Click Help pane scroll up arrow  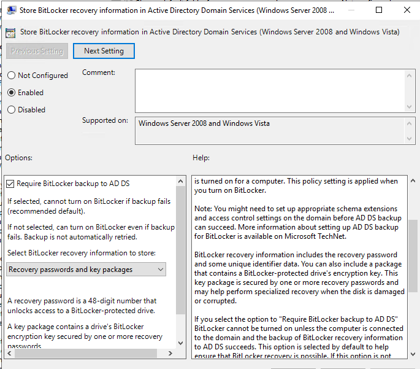point(413,181)
